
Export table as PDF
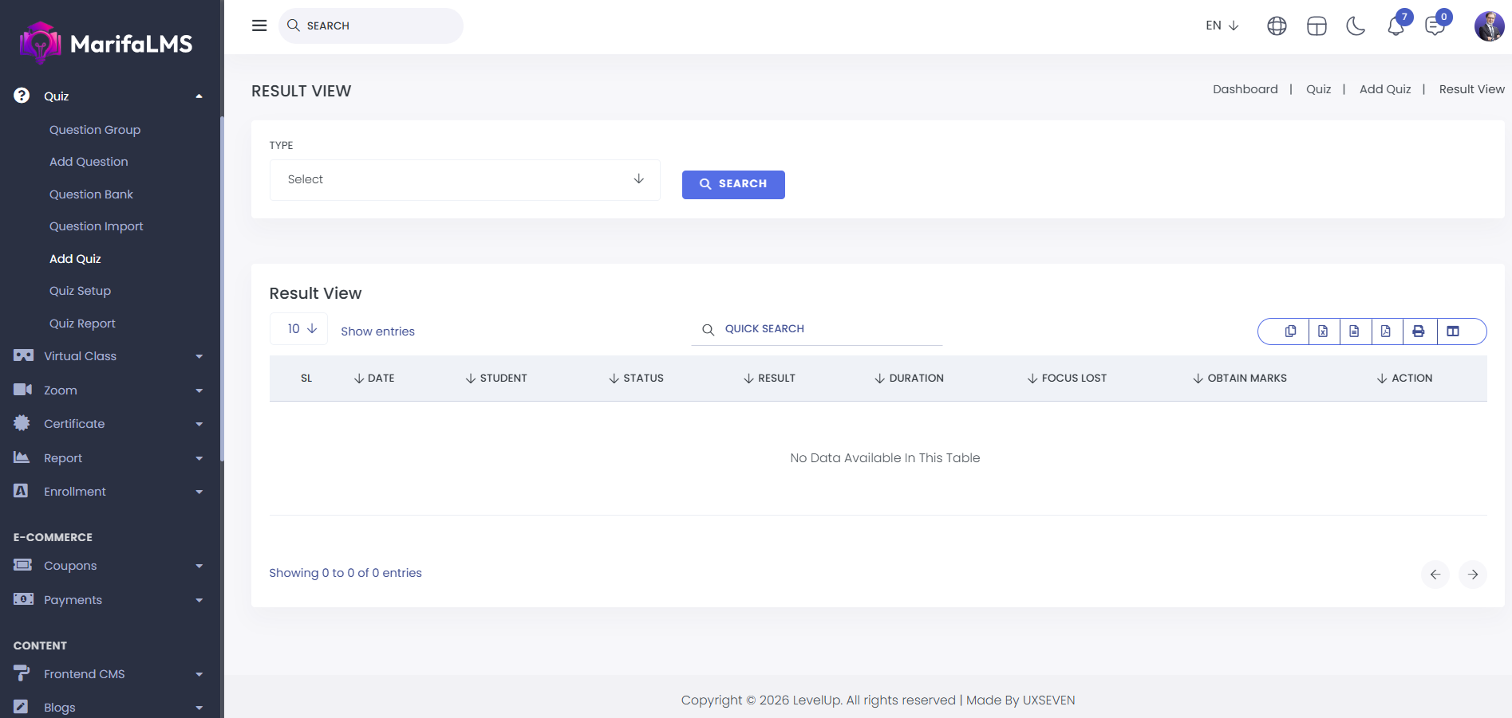tap(1386, 332)
